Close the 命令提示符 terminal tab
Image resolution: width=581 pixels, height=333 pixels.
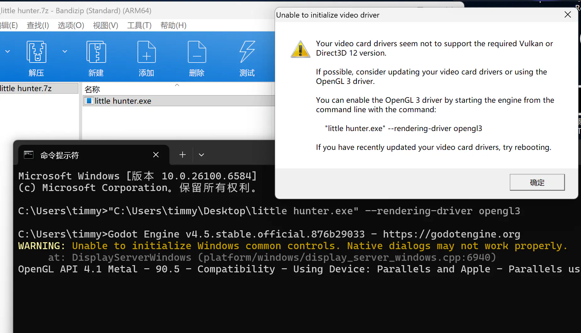pos(156,155)
